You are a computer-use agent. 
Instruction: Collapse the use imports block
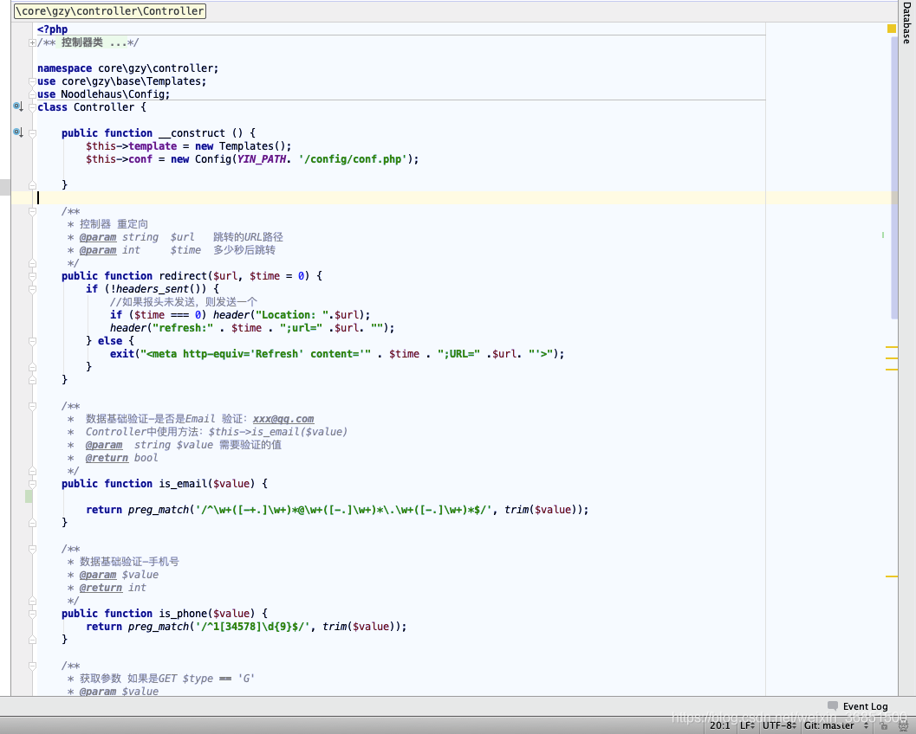click(x=33, y=81)
